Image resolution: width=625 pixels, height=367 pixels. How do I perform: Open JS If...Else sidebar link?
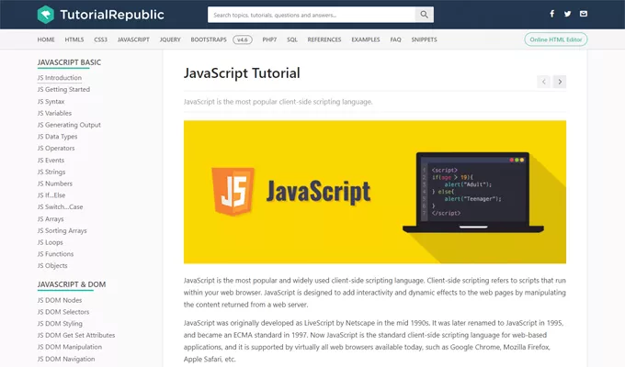tap(51, 195)
